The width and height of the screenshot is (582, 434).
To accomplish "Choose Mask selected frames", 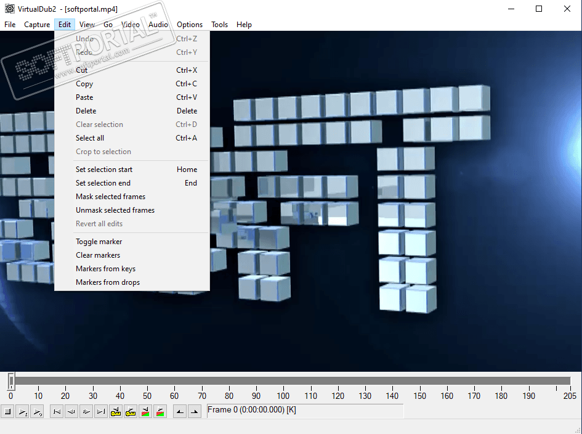I will [132, 197].
